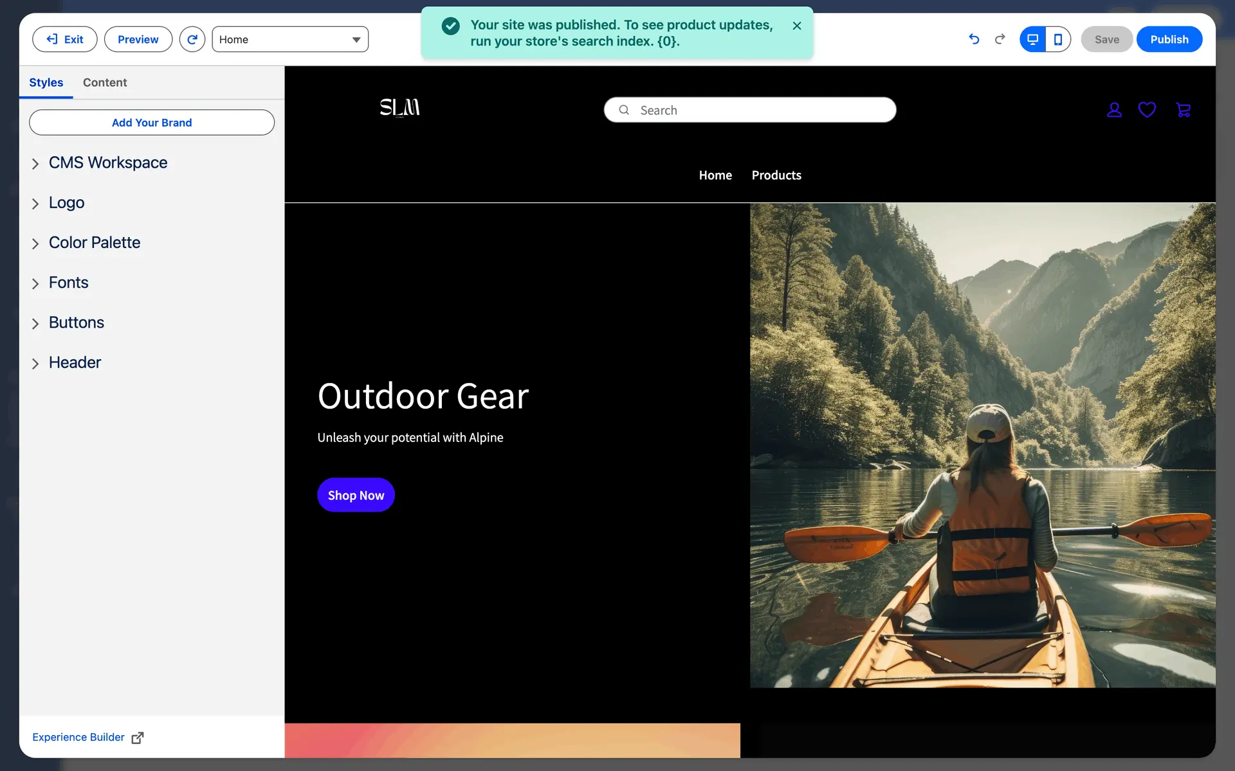Viewport: 1235px width, 771px height.
Task: Click the SLM store logo
Action: coord(399,107)
